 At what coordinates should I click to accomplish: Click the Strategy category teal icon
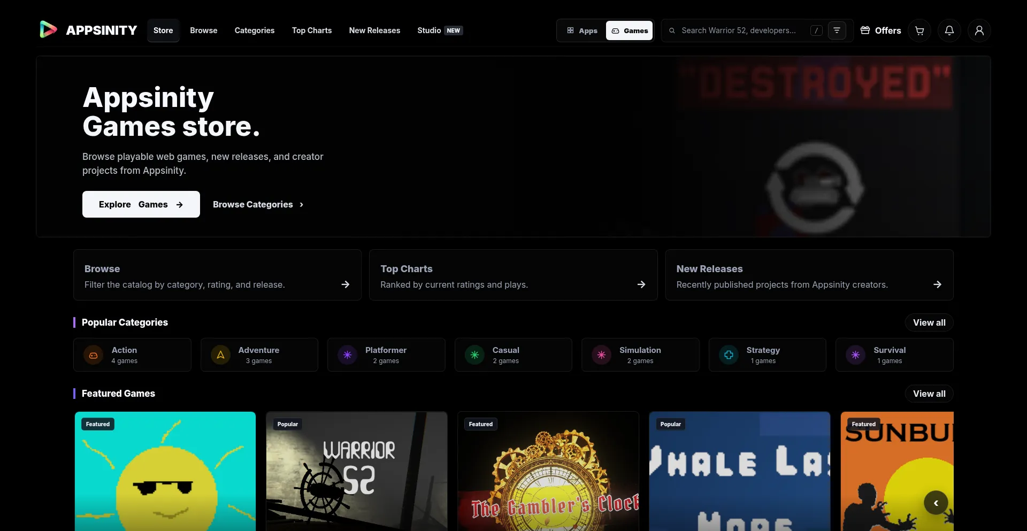(x=729, y=355)
